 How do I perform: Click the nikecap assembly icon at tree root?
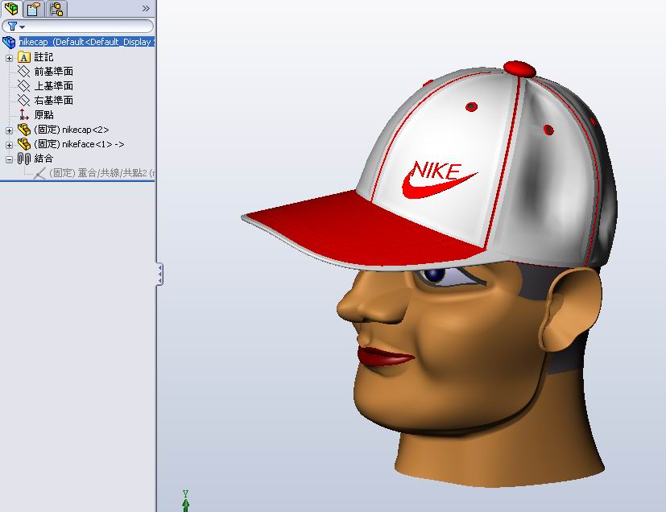tap(9, 42)
